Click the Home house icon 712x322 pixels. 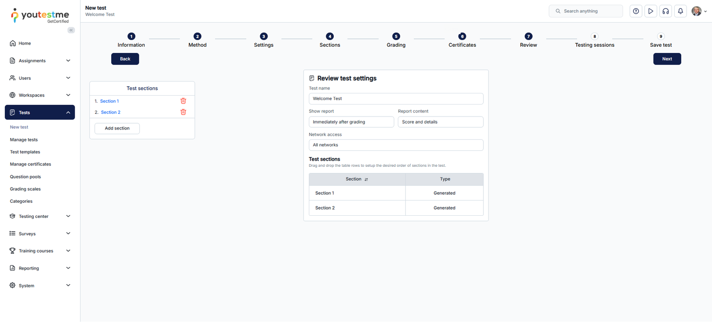click(12, 43)
